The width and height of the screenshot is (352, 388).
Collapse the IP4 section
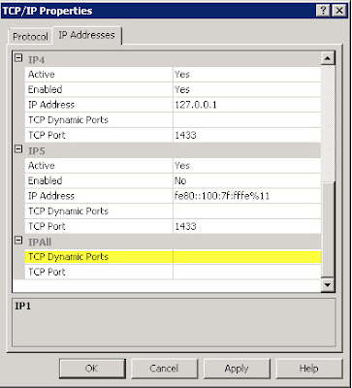pos(19,58)
